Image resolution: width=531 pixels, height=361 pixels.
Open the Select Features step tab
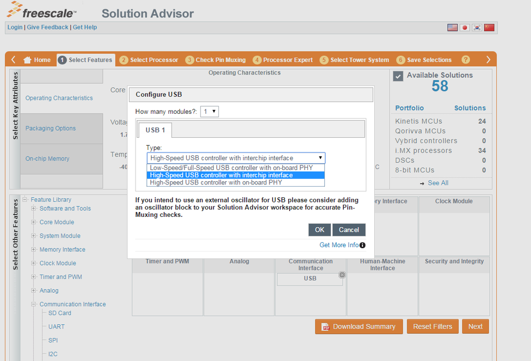pos(86,60)
